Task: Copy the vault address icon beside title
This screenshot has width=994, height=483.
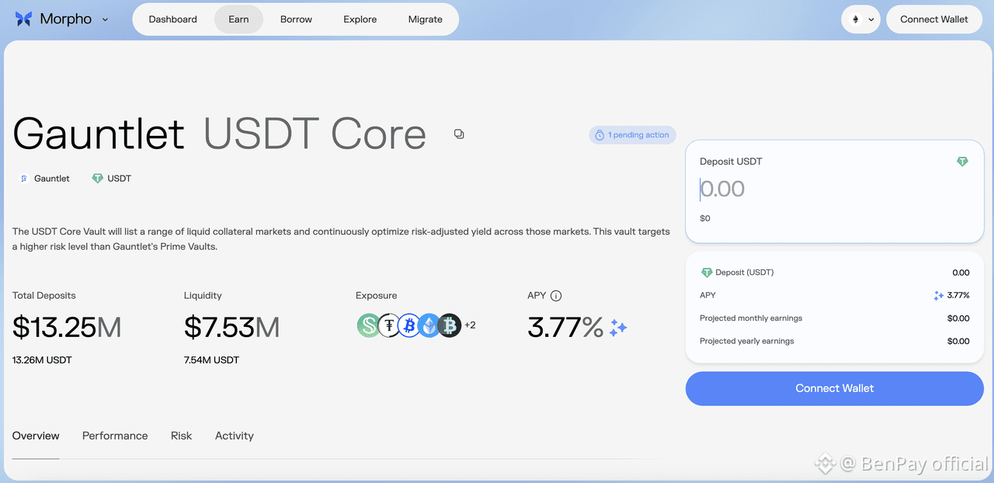Action: [x=459, y=134]
